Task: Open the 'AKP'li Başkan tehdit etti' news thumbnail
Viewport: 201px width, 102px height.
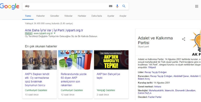Action: coord(39,60)
